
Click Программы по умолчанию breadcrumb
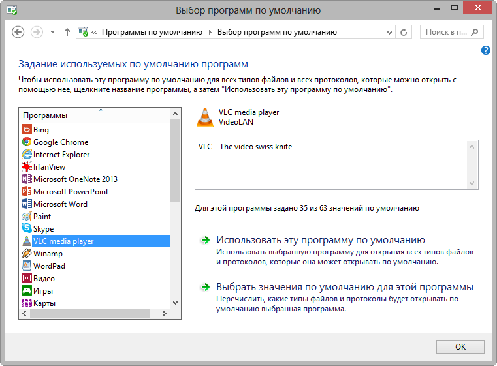pyautogui.click(x=153, y=32)
